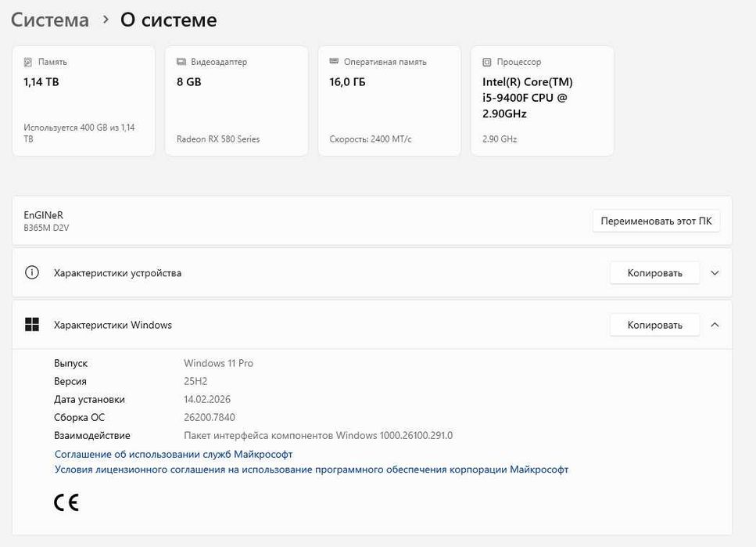Click the О системе page title
The image size is (756, 547).
[x=169, y=20]
